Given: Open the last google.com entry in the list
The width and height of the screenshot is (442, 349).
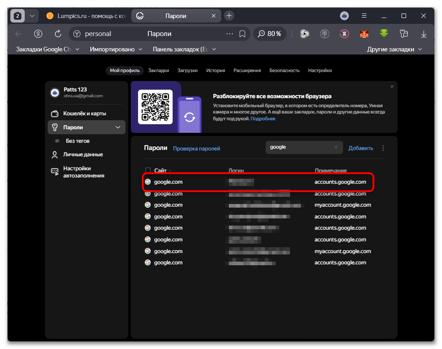Looking at the screenshot, I should 258,263.
